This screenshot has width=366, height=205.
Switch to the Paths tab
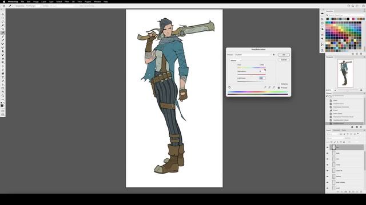tap(344, 130)
